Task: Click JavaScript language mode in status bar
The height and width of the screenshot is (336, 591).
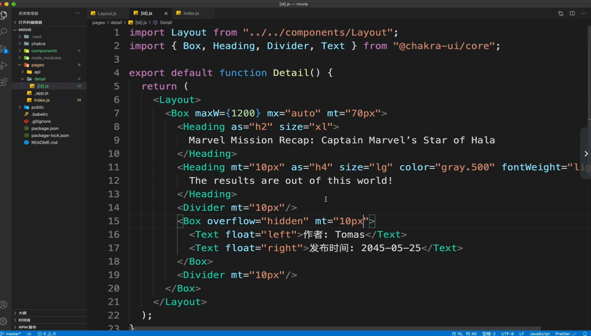Action: (x=540, y=334)
